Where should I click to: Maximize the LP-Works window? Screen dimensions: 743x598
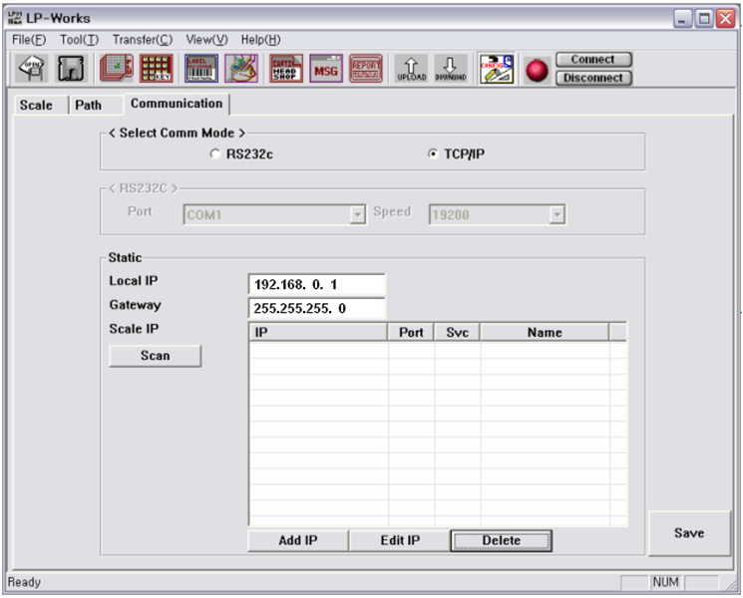704,19
